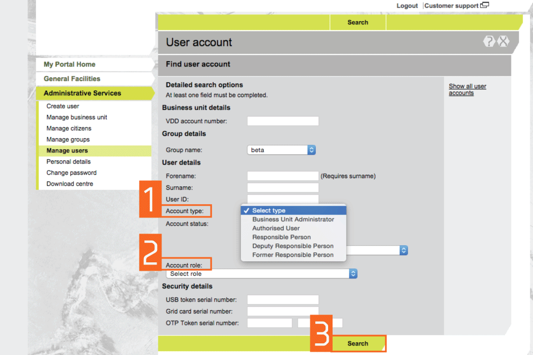
Task: Go to General Facilities menu
Action: (x=72, y=79)
